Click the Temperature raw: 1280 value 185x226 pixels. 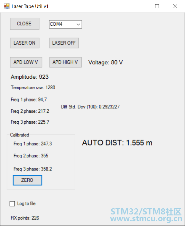[x=33, y=88]
